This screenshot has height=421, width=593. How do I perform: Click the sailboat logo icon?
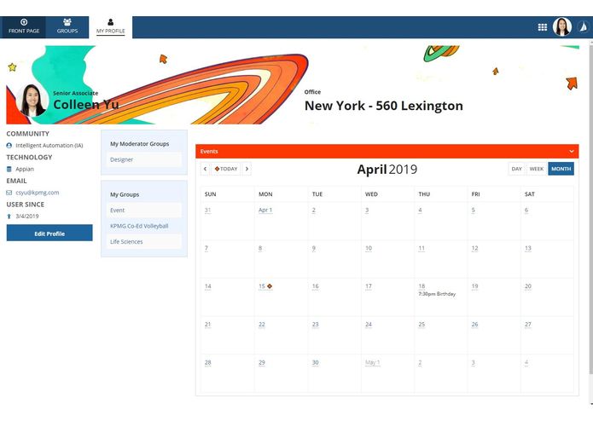tap(584, 27)
